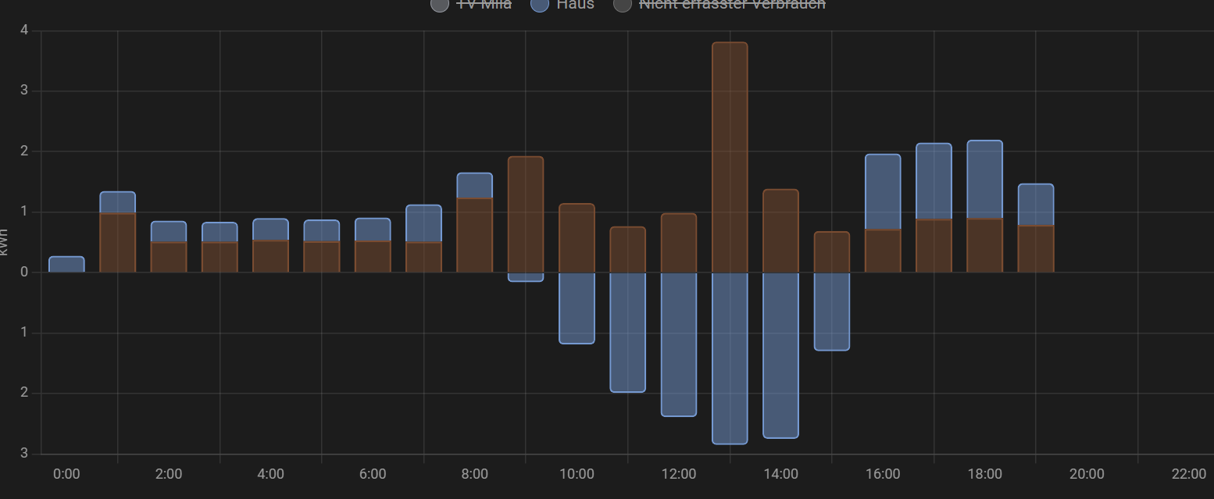Select the brown bar at 14:00
This screenshot has width=1214, height=499.
click(780, 231)
